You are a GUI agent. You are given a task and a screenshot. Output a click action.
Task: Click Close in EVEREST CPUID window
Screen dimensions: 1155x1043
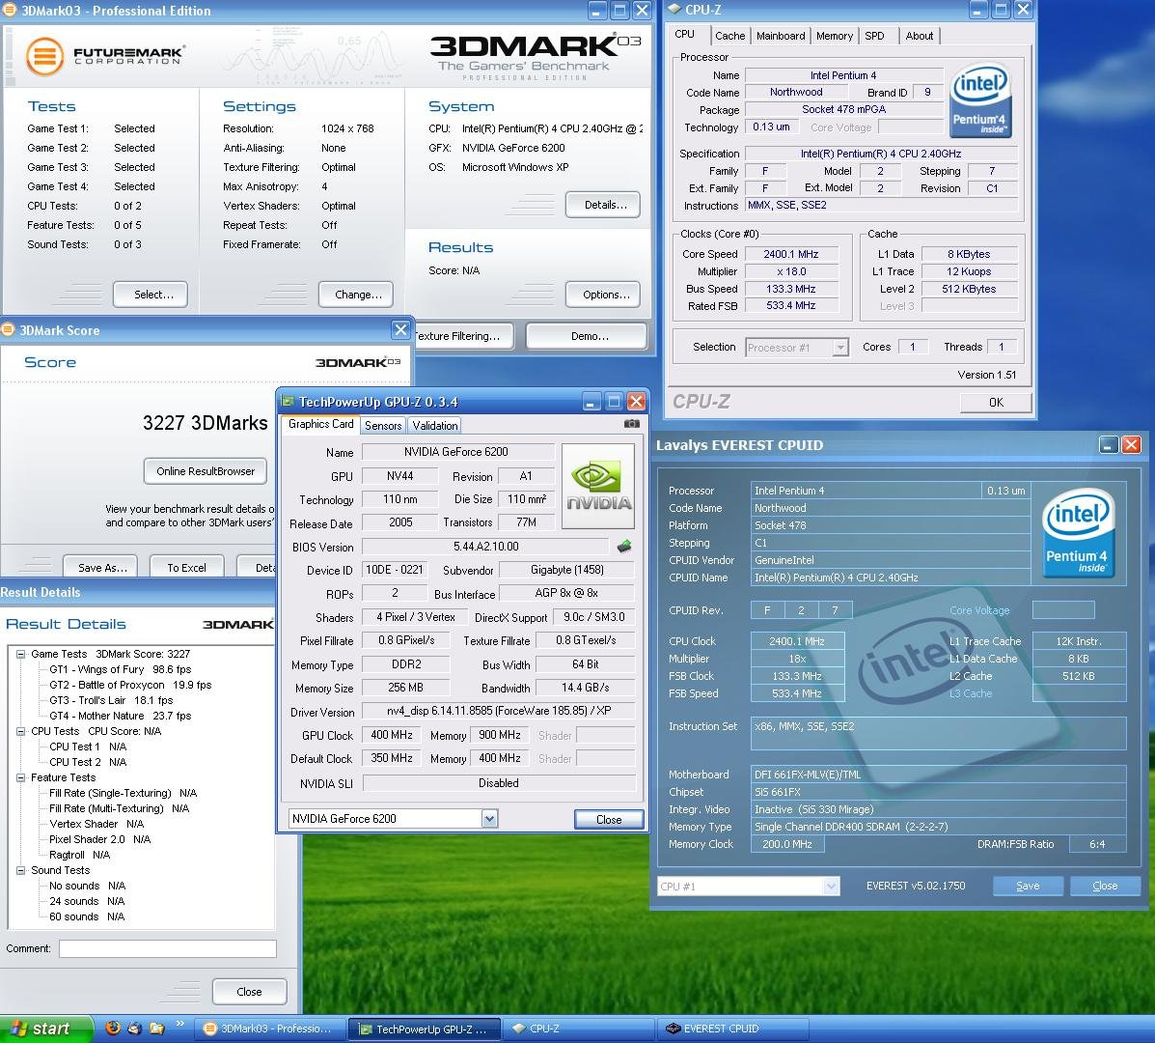pos(1105,886)
